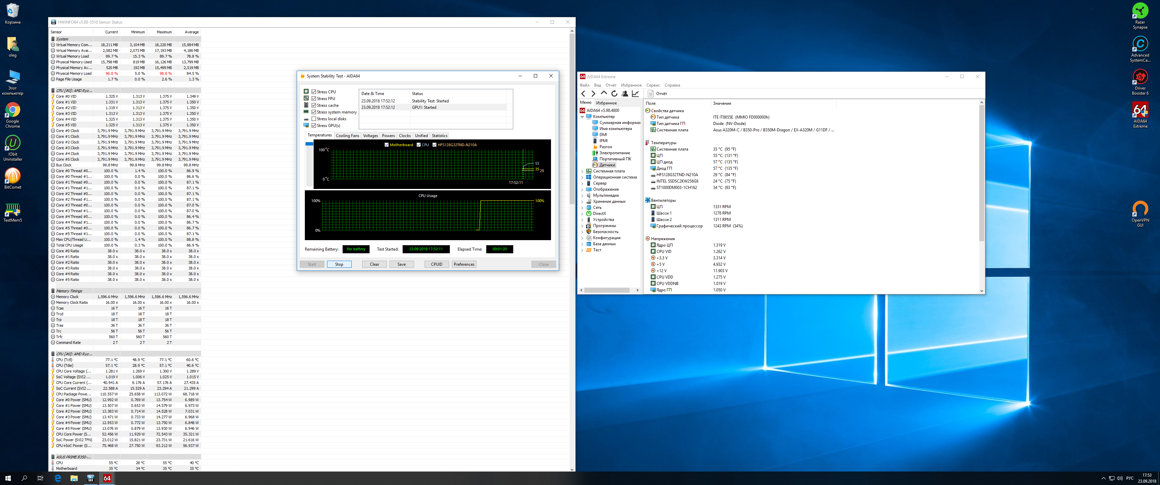The width and height of the screenshot is (1160, 485).
Task: Click the Up level arrow in AIDA64
Action: click(x=604, y=93)
